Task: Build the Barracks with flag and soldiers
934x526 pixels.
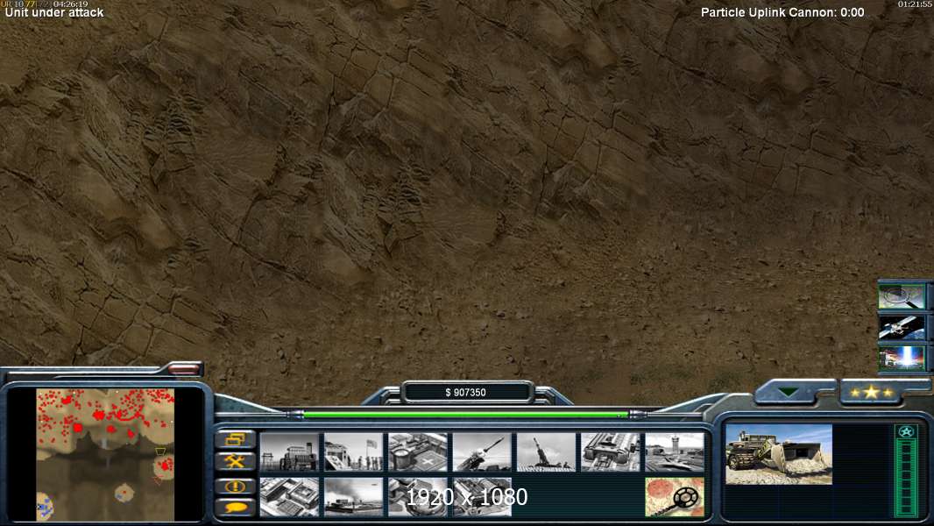Action: pyautogui.click(x=354, y=451)
